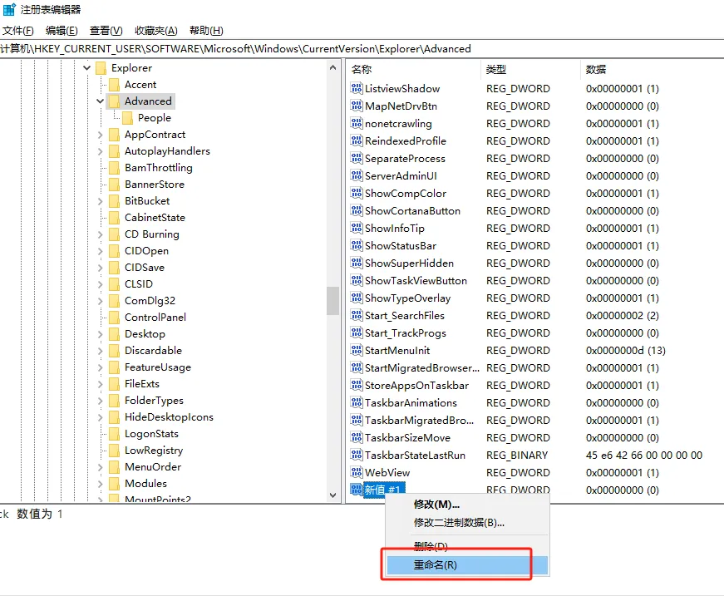This screenshot has width=724, height=596.
Task: Click the Start_SearchFiles value icon
Action: tap(357, 315)
